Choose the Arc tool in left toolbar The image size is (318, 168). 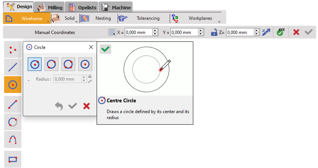tap(12, 122)
